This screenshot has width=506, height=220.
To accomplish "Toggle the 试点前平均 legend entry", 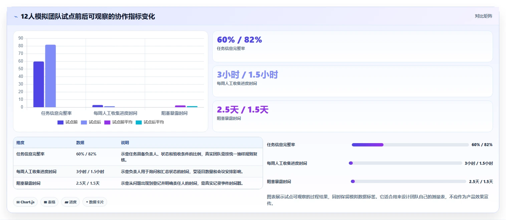I will click(118, 122).
